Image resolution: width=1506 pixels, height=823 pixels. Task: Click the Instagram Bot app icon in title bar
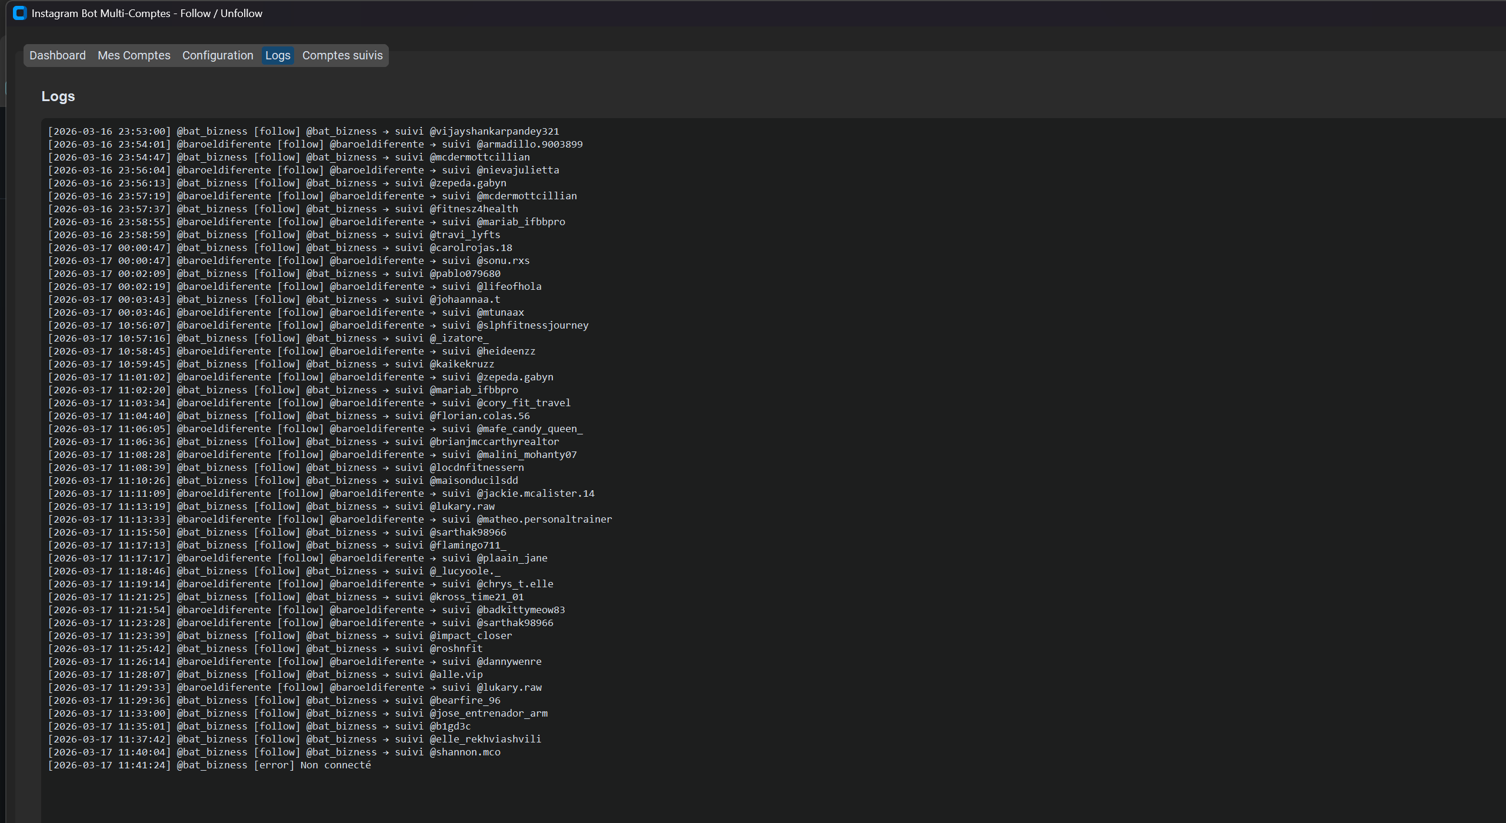(19, 13)
